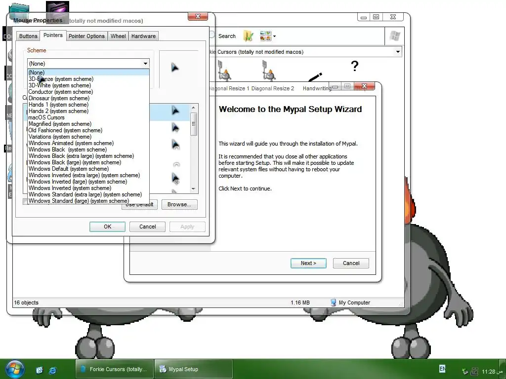This screenshot has width=506, height=379.
Task: Click the Windows flag throbber in explorer
Action: (394, 36)
